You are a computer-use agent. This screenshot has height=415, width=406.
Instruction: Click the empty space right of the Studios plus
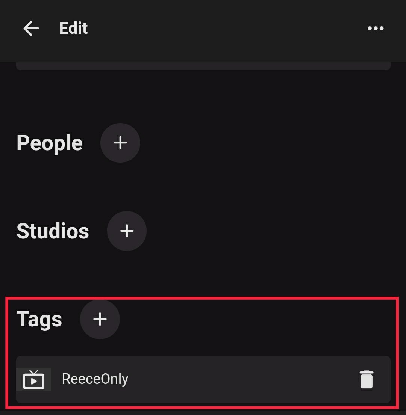pos(263,231)
